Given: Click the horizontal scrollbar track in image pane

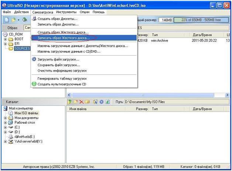Looking at the screenshot, I should tap(148, 95).
